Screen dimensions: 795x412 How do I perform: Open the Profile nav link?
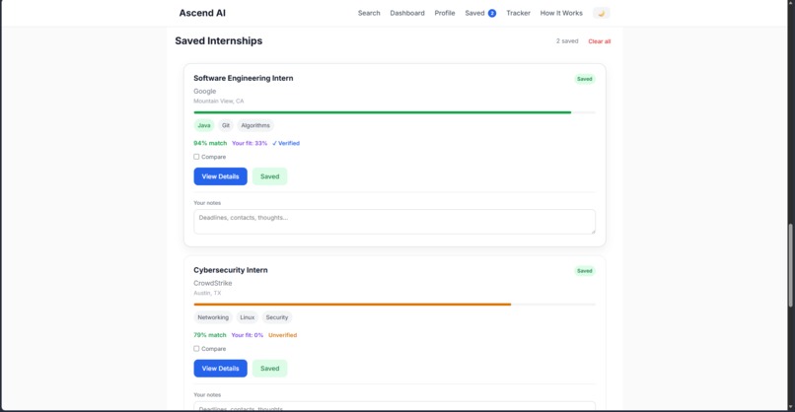pos(445,13)
